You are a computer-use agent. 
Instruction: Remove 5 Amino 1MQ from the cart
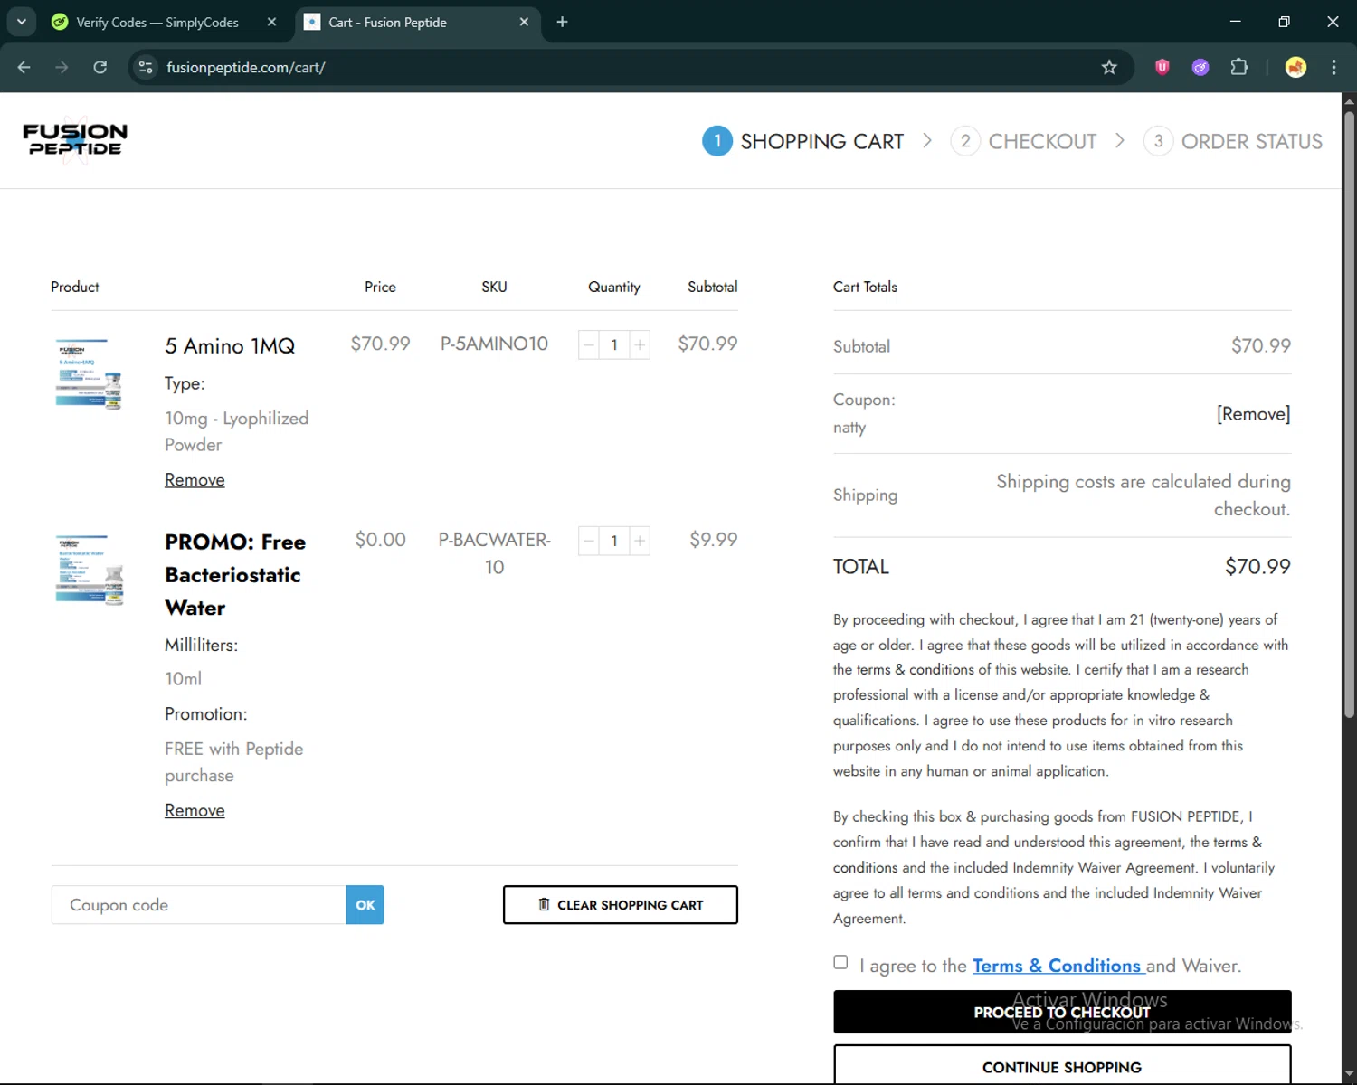(195, 480)
